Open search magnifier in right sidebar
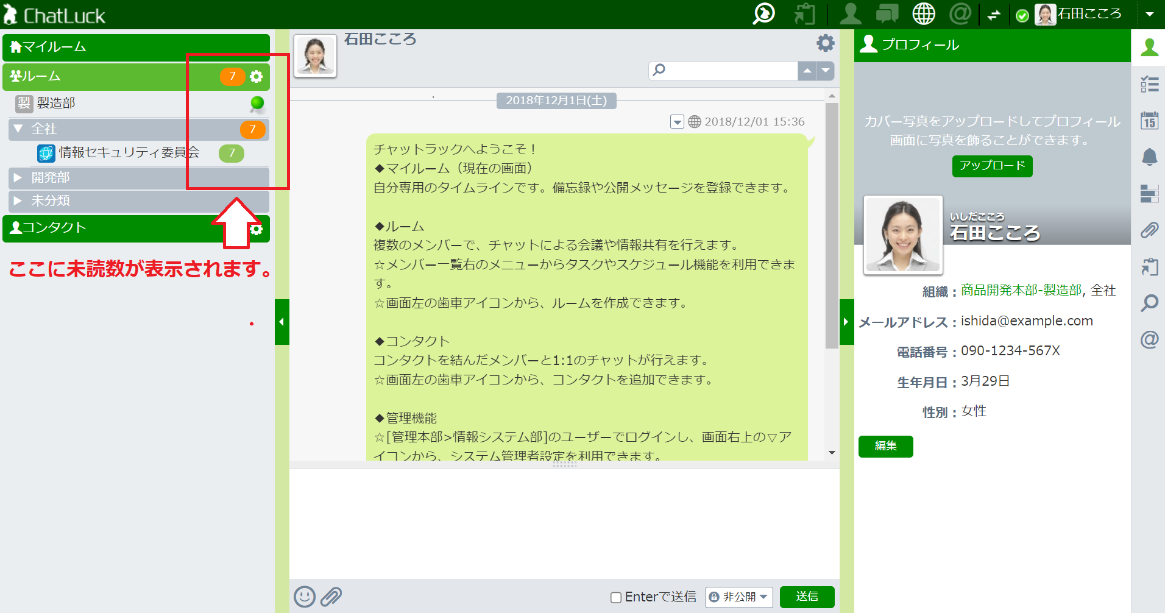The height and width of the screenshot is (613, 1165). 1149,303
